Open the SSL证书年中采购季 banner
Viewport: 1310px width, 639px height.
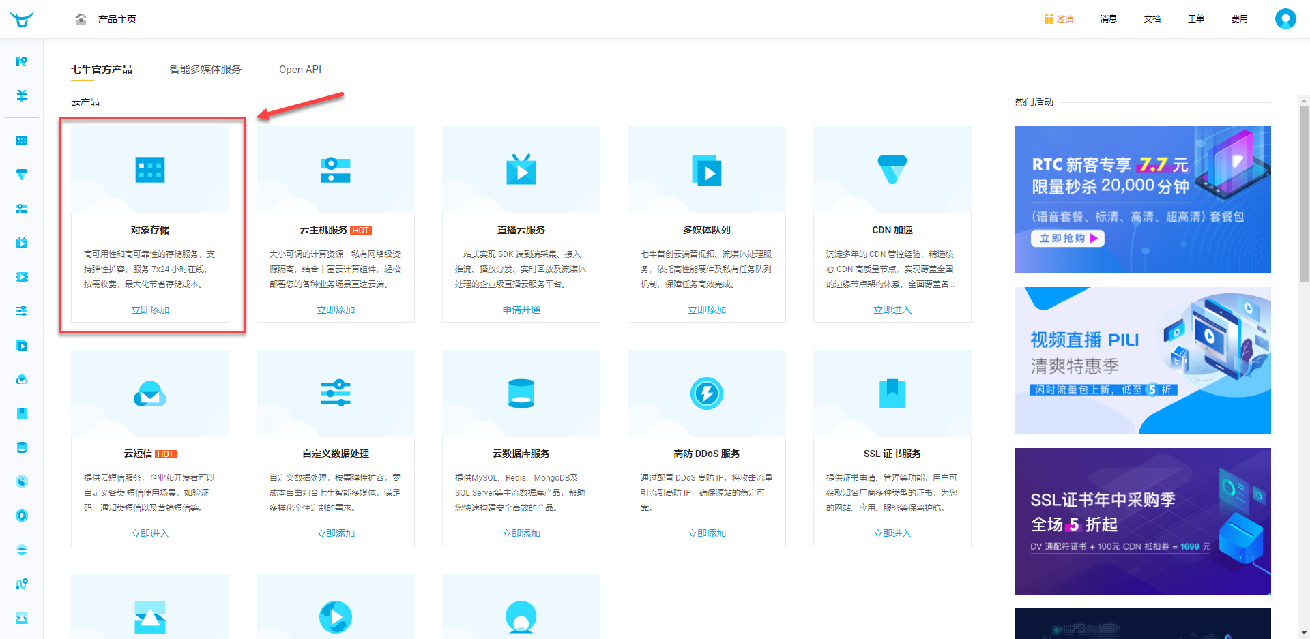(x=1143, y=521)
